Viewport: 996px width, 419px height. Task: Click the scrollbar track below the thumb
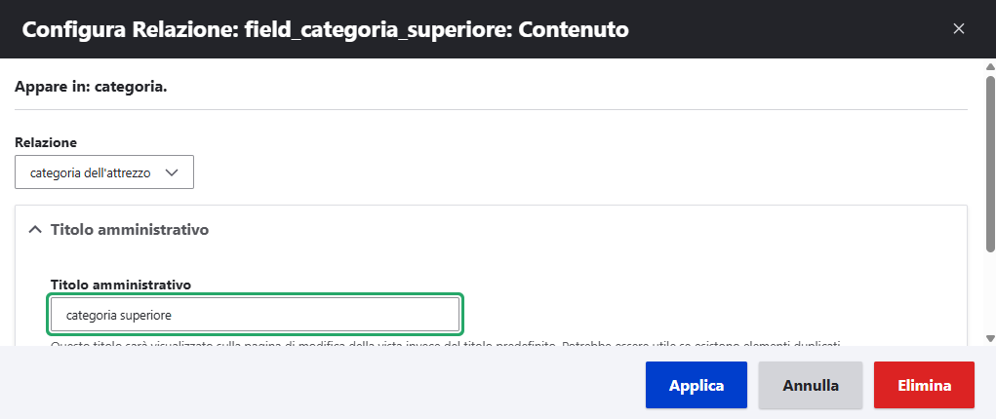(990, 292)
